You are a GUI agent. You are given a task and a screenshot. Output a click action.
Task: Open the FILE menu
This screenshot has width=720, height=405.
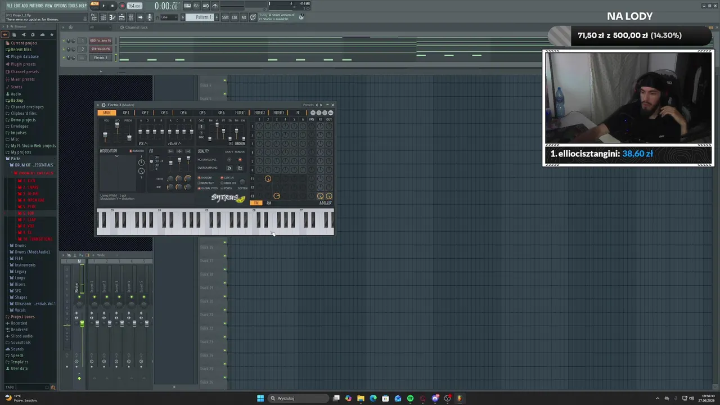pos(10,6)
